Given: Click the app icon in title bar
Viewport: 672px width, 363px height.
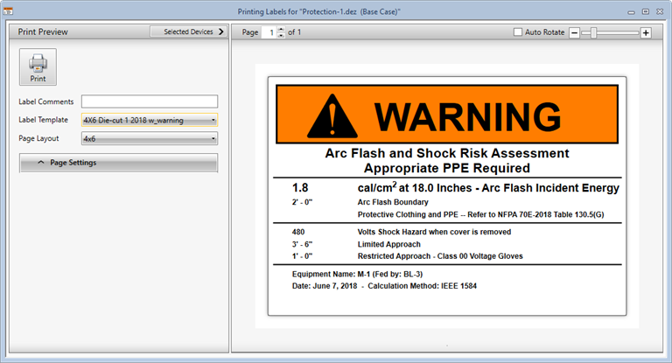Looking at the screenshot, I should 8,11.
